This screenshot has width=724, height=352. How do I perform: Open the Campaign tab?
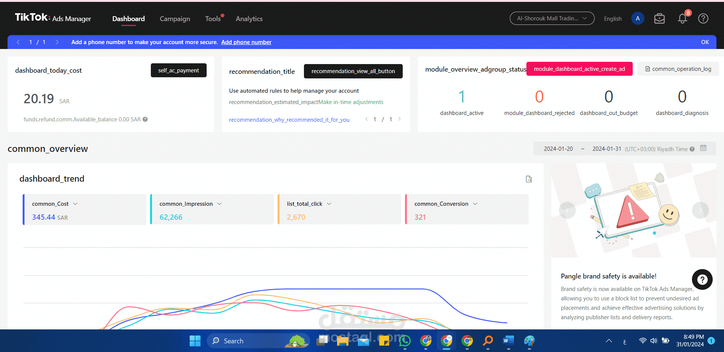click(x=175, y=18)
